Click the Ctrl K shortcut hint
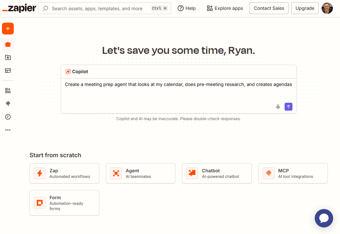This screenshot has width=340, height=234. pos(159,8)
